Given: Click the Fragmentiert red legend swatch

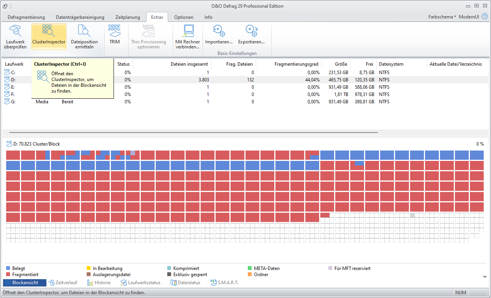Looking at the screenshot, I should tap(8, 275).
